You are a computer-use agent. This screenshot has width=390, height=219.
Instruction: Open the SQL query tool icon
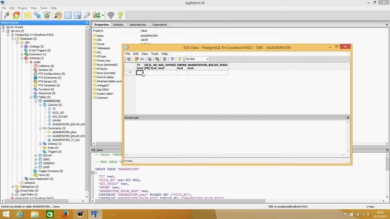coord(58,15)
